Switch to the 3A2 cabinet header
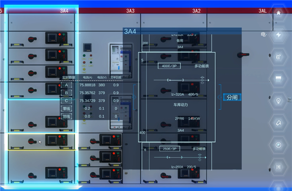This screenshot has width=292, height=191. point(197,11)
